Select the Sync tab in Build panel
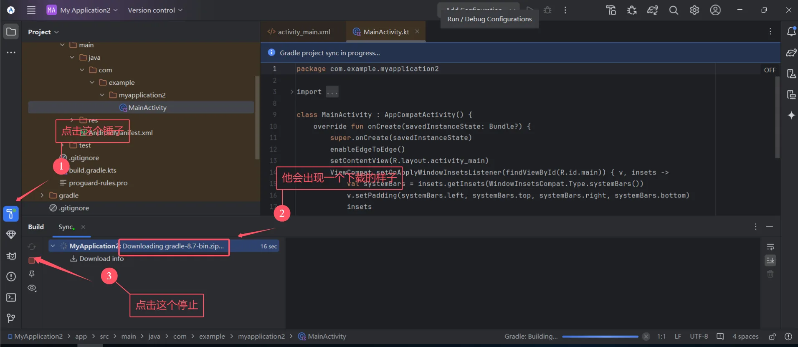The width and height of the screenshot is (798, 347). [66, 227]
